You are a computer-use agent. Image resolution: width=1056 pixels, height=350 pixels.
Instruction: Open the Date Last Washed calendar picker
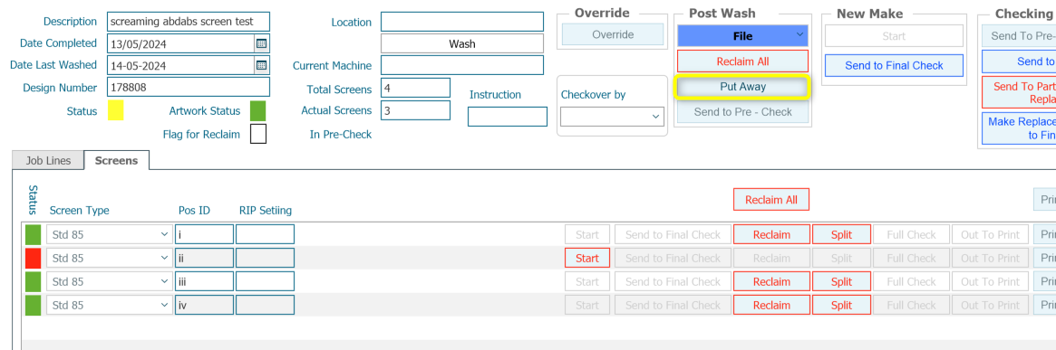tap(261, 65)
